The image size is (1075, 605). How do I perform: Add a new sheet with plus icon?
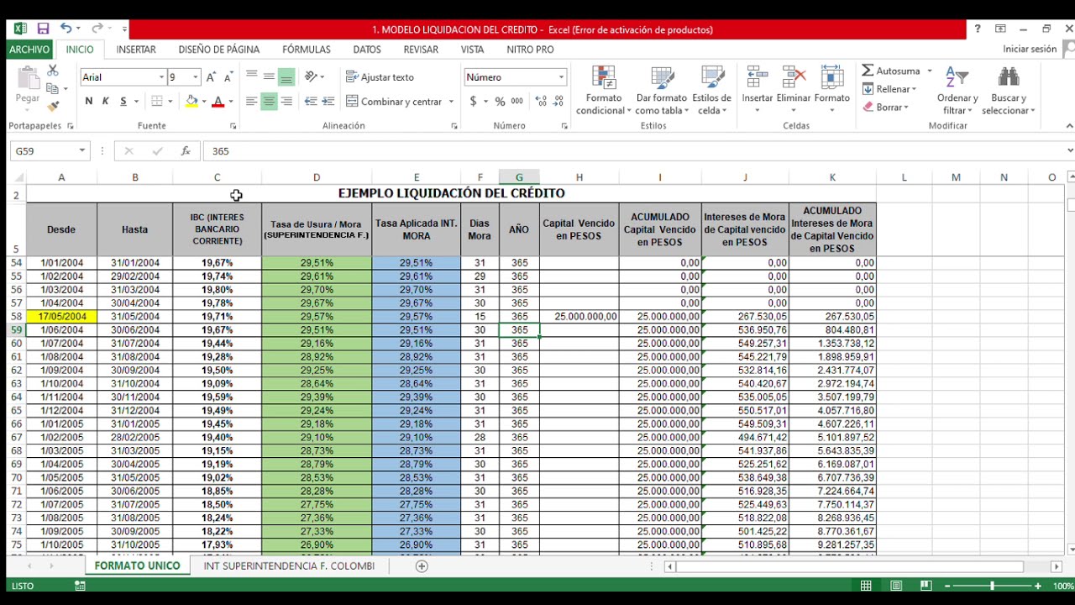[x=422, y=566]
